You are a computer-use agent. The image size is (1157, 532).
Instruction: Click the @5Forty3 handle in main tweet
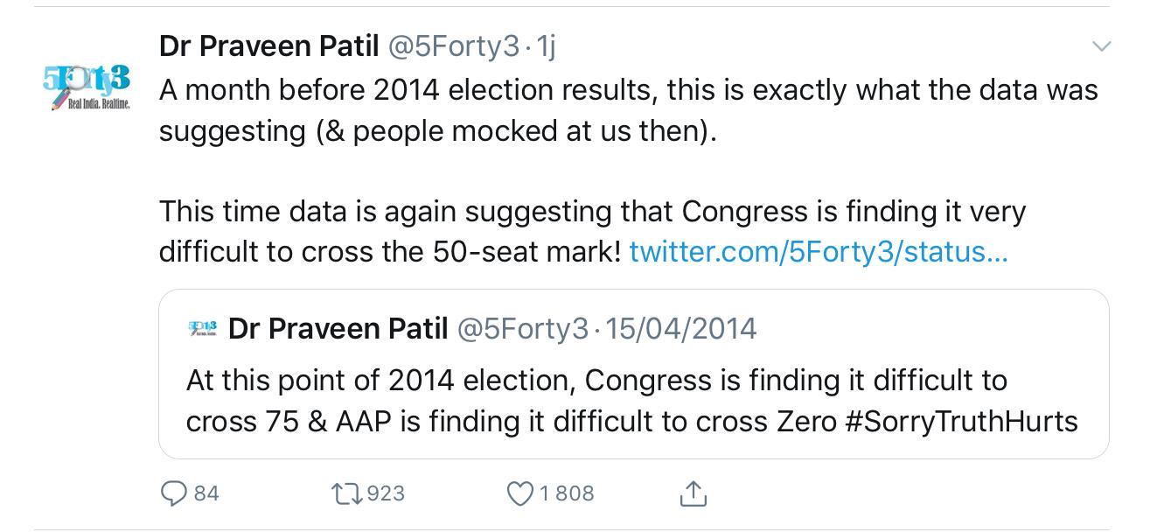click(x=453, y=46)
